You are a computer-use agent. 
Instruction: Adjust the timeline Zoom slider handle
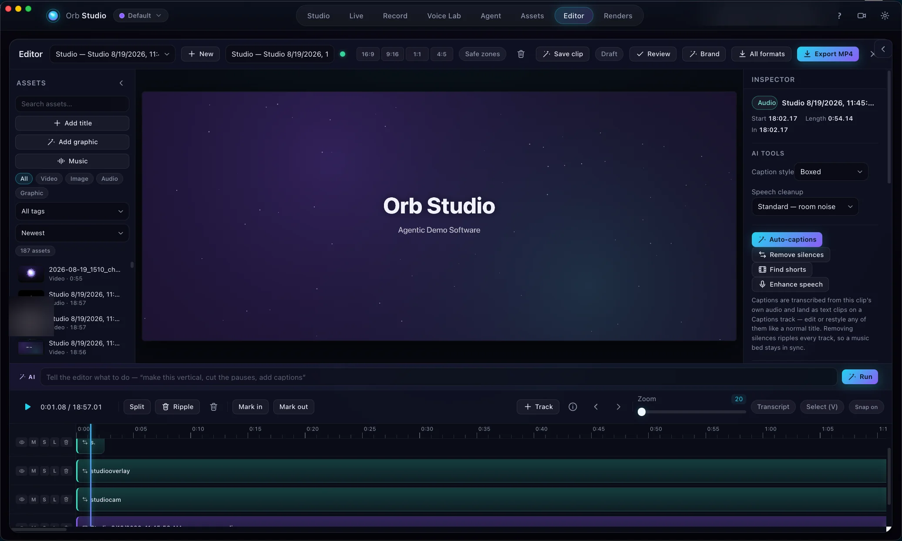(642, 412)
